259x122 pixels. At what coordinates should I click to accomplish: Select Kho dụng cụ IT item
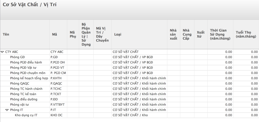(26, 115)
